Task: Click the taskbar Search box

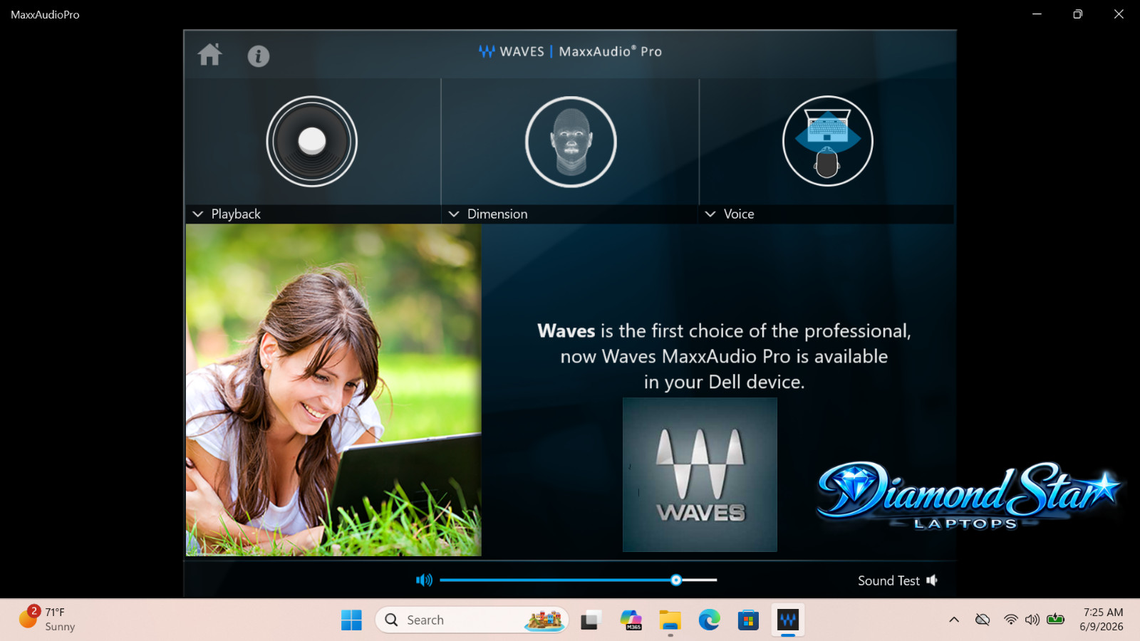Action: [472, 620]
